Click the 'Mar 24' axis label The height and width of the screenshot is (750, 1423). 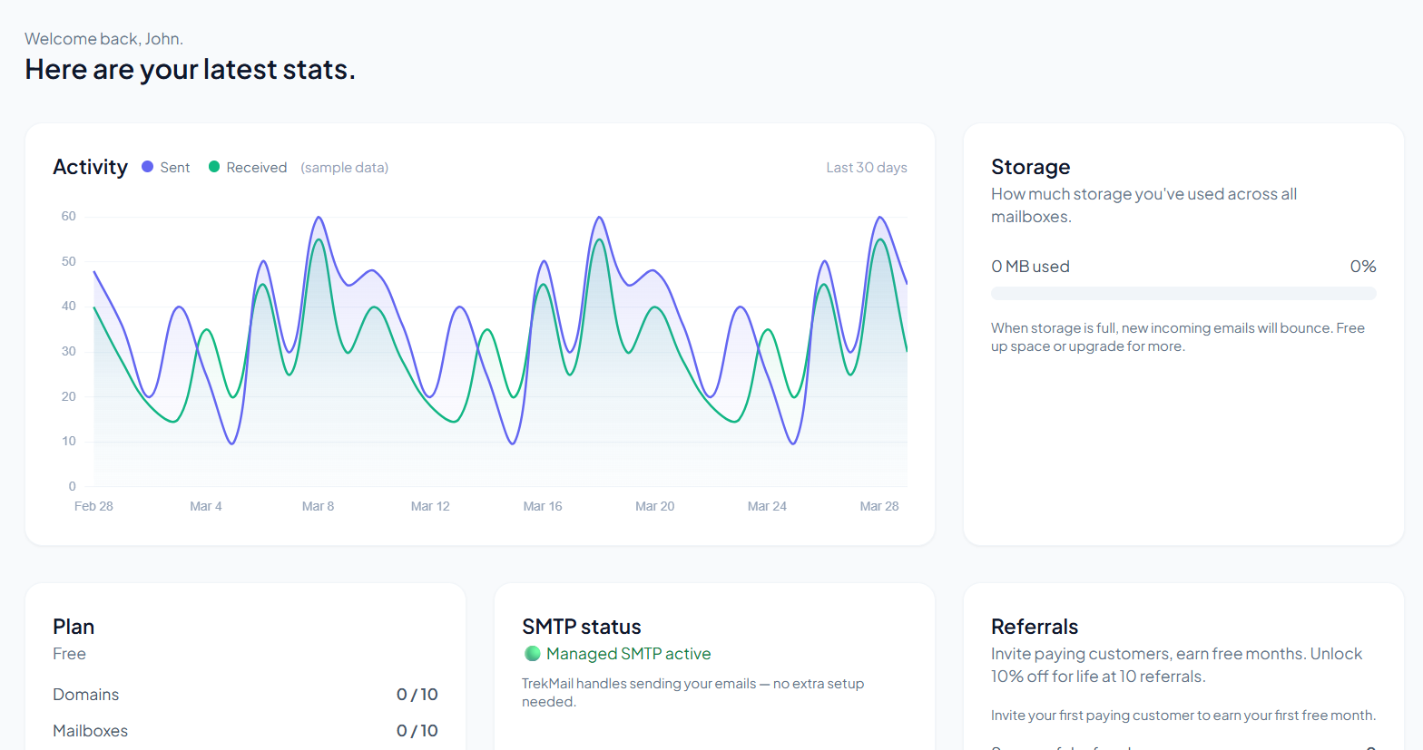tap(767, 506)
